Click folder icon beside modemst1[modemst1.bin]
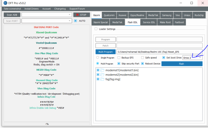 click(102, 70)
